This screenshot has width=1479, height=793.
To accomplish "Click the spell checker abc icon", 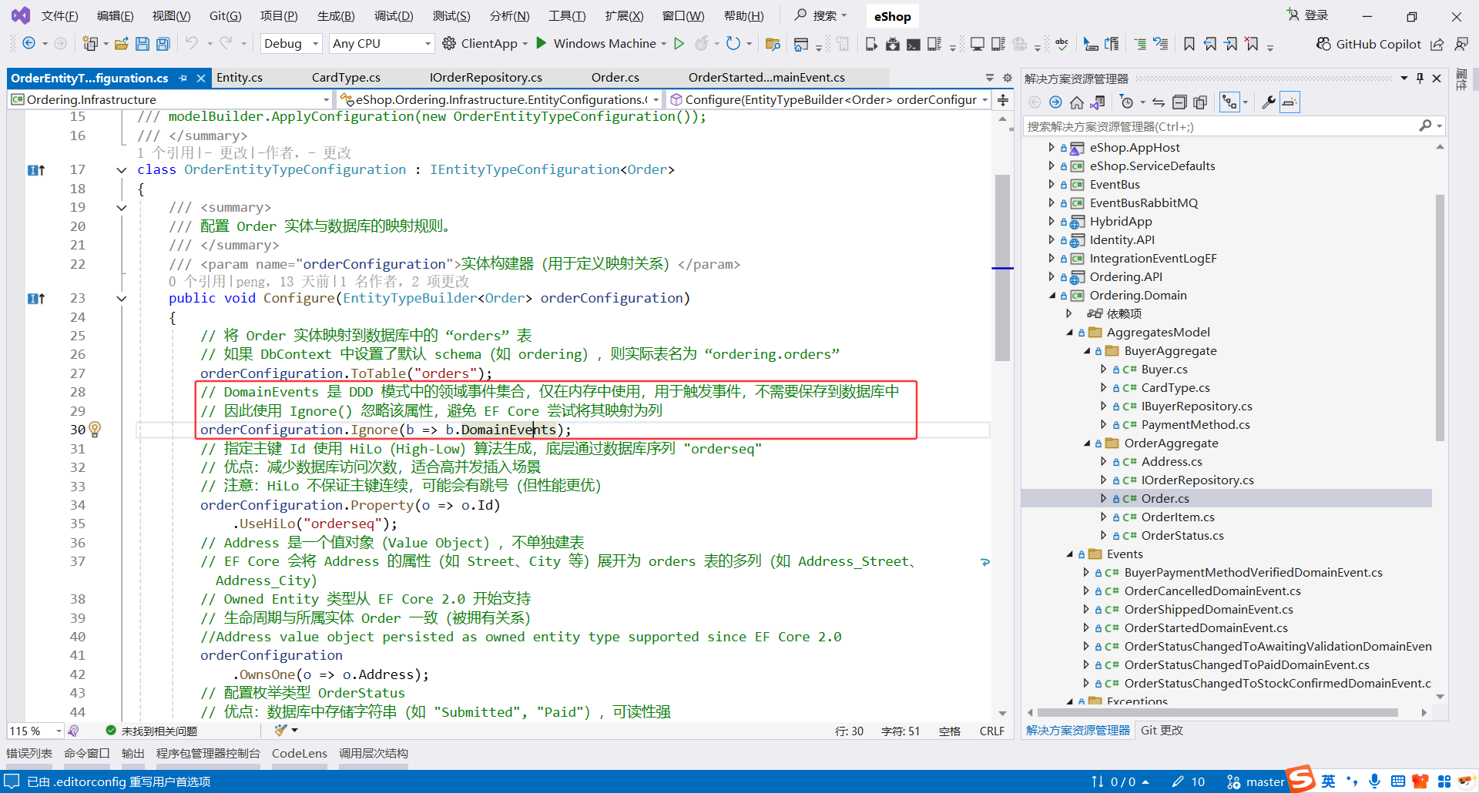I will pyautogui.click(x=1061, y=44).
